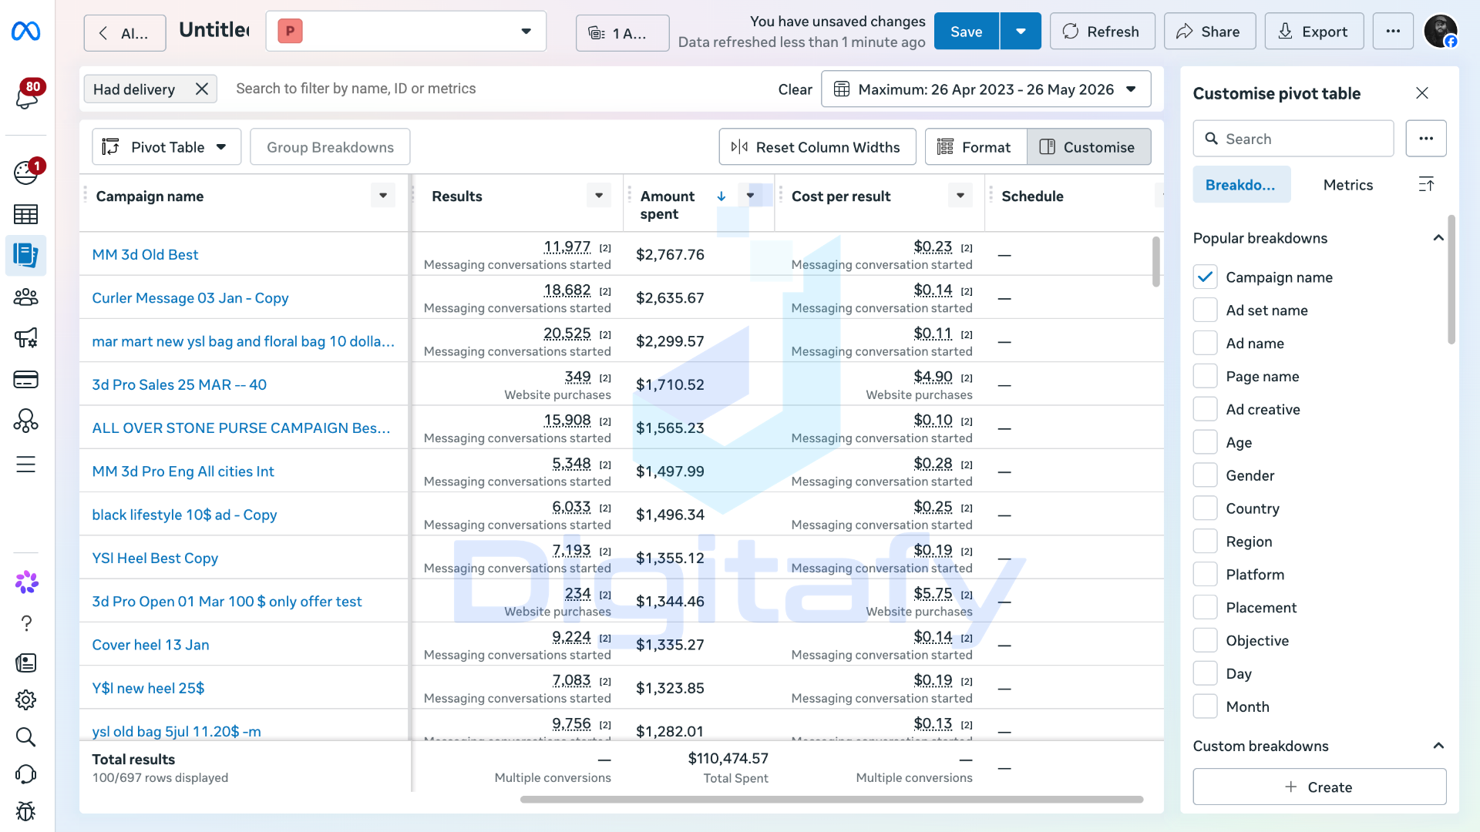Check the Ad name breakdown
This screenshot has height=832, width=1480.
[1206, 343]
